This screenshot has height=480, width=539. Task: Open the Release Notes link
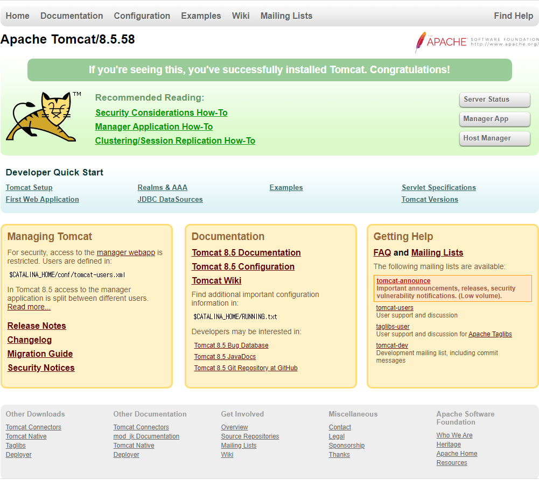(37, 326)
